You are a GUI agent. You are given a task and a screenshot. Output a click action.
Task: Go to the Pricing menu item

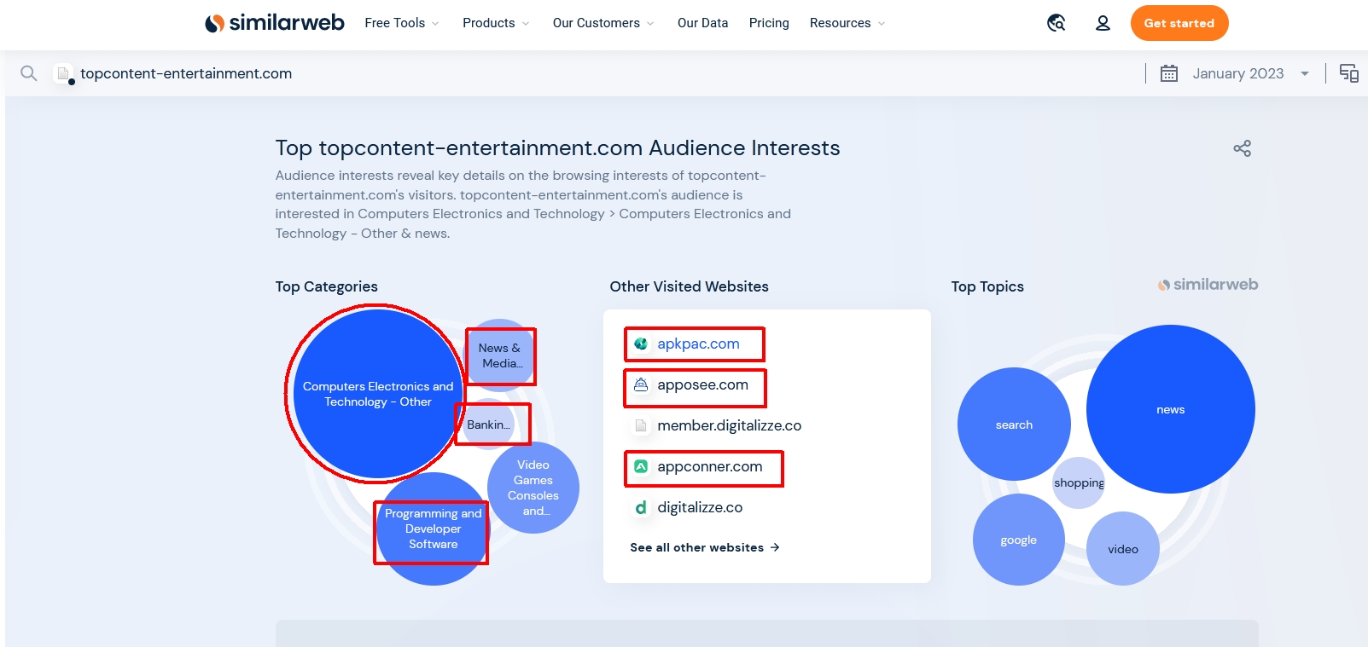pyautogui.click(x=768, y=23)
